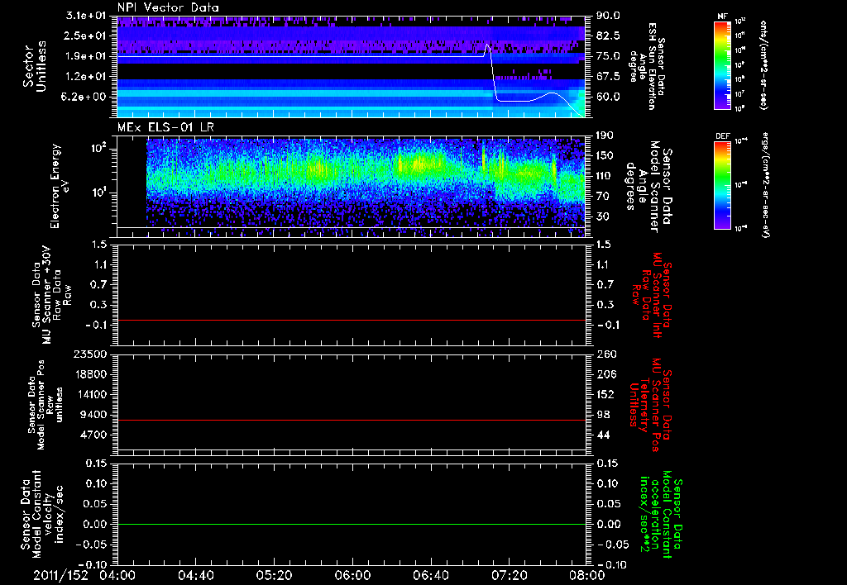Click the white sun elevation curve peak
The width and height of the screenshot is (847, 585).
(x=487, y=45)
